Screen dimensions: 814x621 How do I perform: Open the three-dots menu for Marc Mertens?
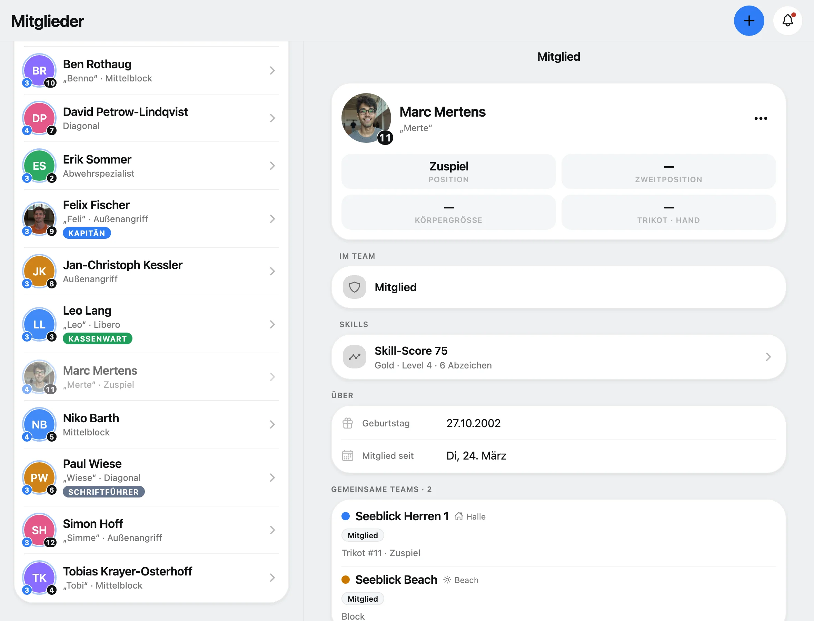tap(761, 118)
